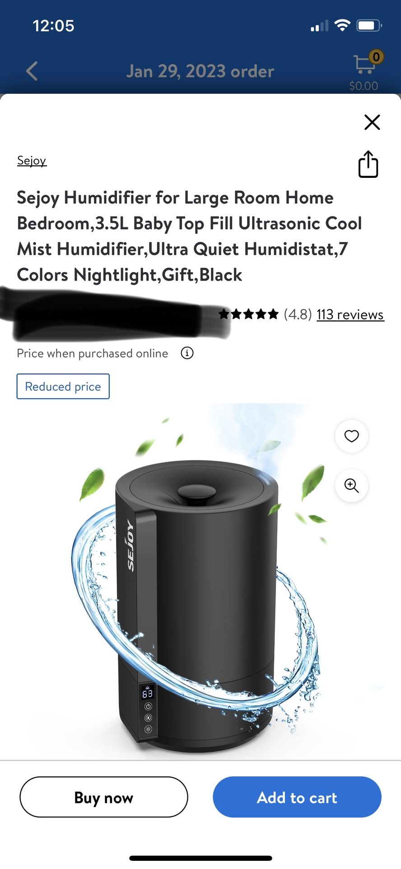Select the Reduced price badge

pos(63,387)
